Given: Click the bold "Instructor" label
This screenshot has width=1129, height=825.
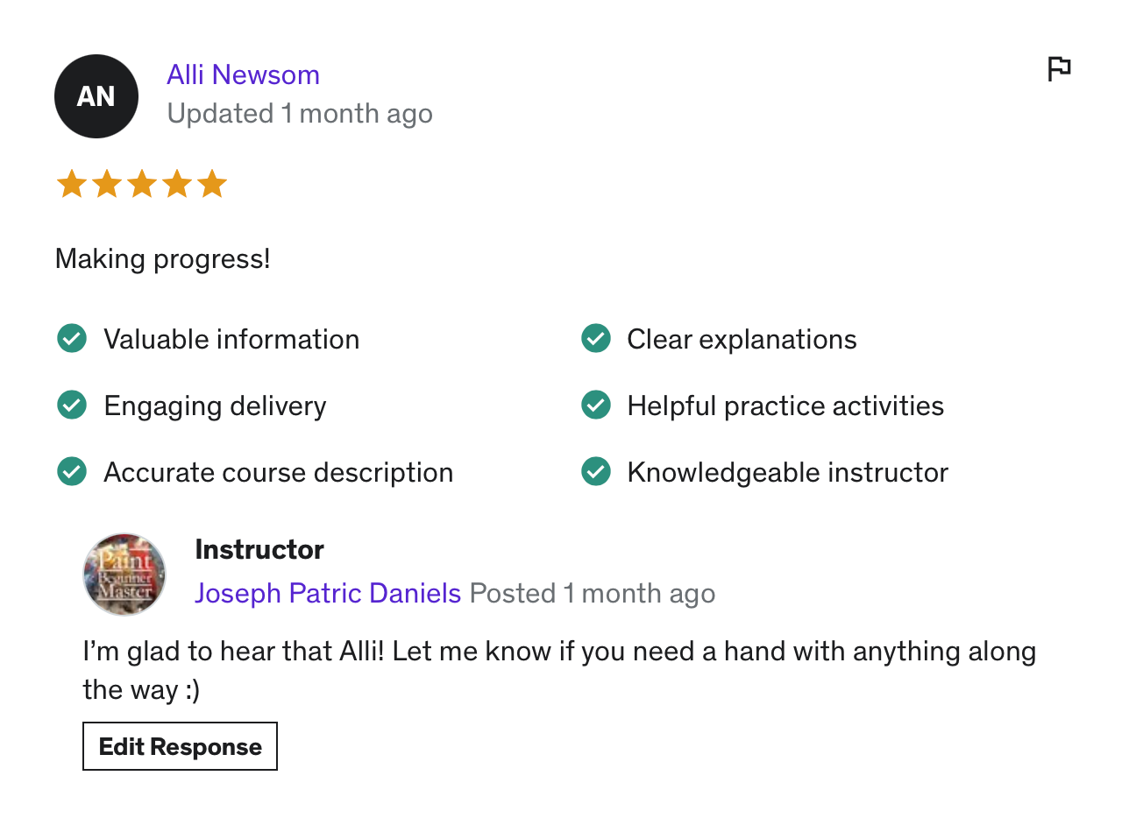Looking at the screenshot, I should pyautogui.click(x=259, y=549).
